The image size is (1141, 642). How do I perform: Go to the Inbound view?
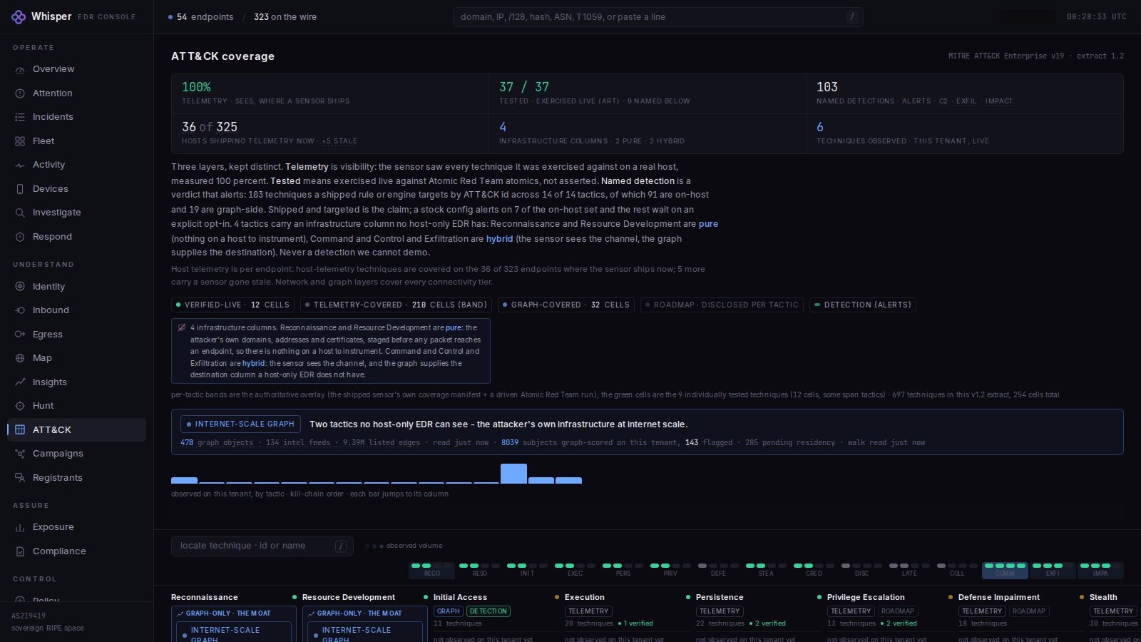76,310
